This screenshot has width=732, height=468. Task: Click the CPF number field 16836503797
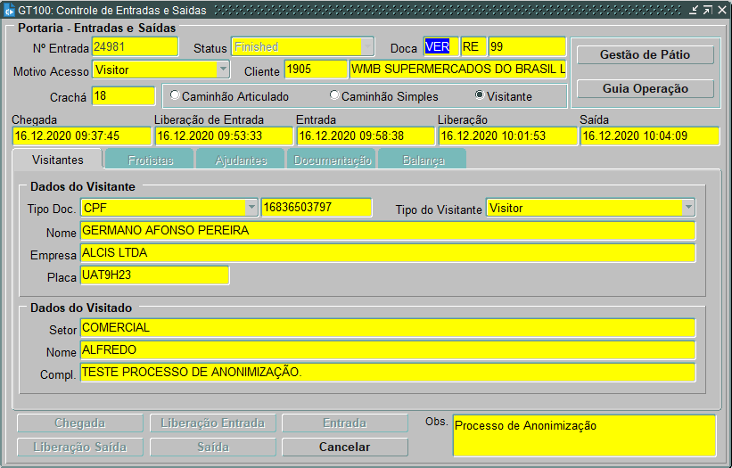tap(317, 207)
